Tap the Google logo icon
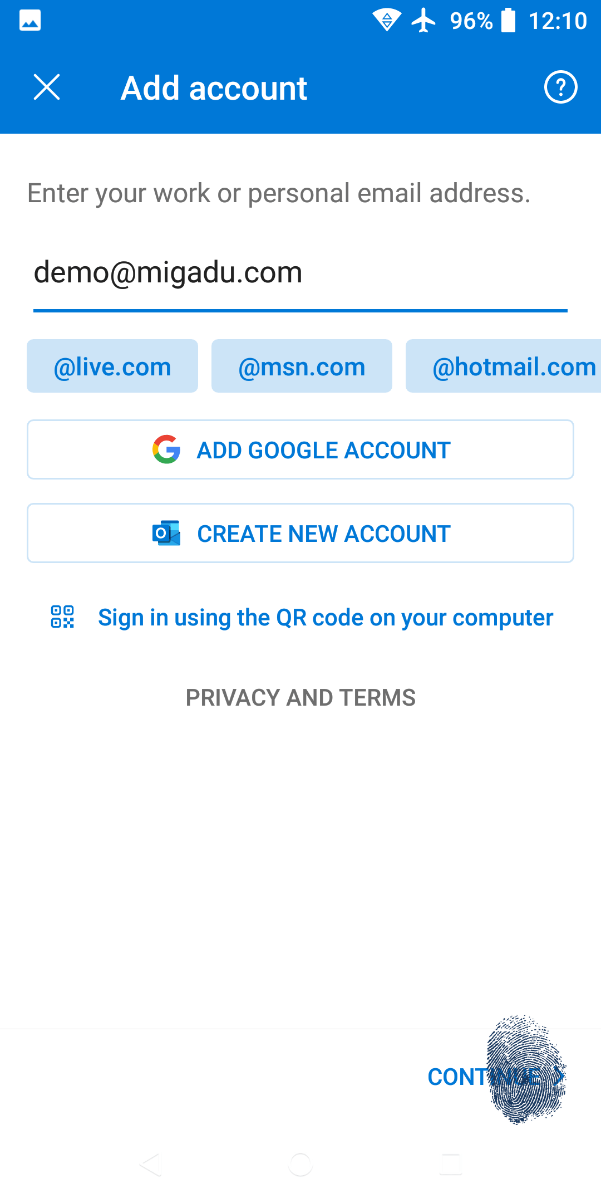The image size is (601, 1203). pyautogui.click(x=166, y=449)
